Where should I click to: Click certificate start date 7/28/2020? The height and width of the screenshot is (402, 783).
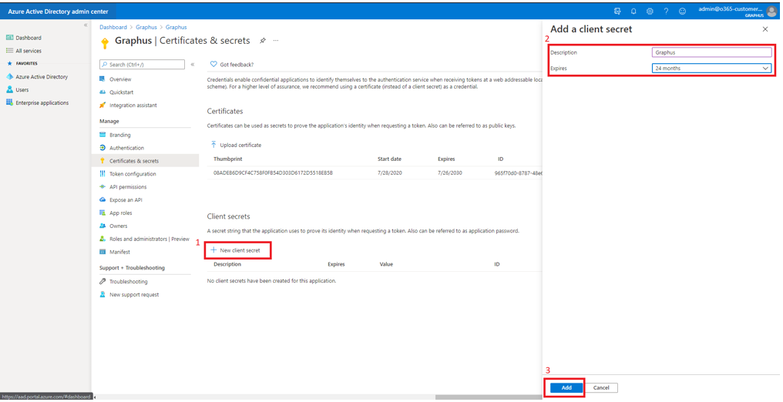coord(390,173)
